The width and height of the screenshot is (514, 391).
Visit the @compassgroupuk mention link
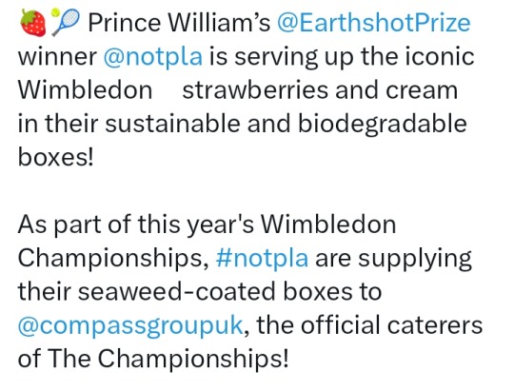click(x=130, y=325)
